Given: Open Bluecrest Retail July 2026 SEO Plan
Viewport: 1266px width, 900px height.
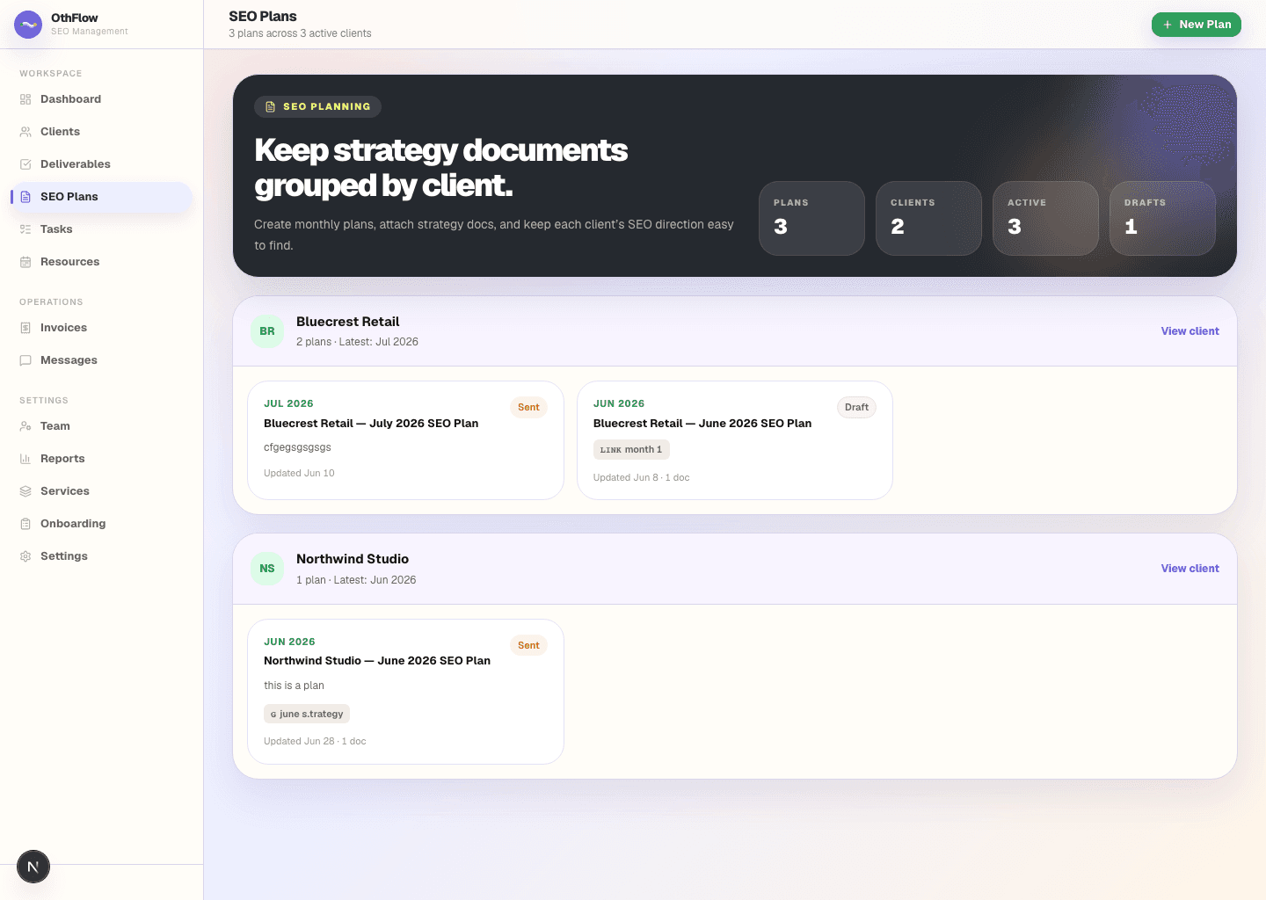Looking at the screenshot, I should [x=405, y=440].
